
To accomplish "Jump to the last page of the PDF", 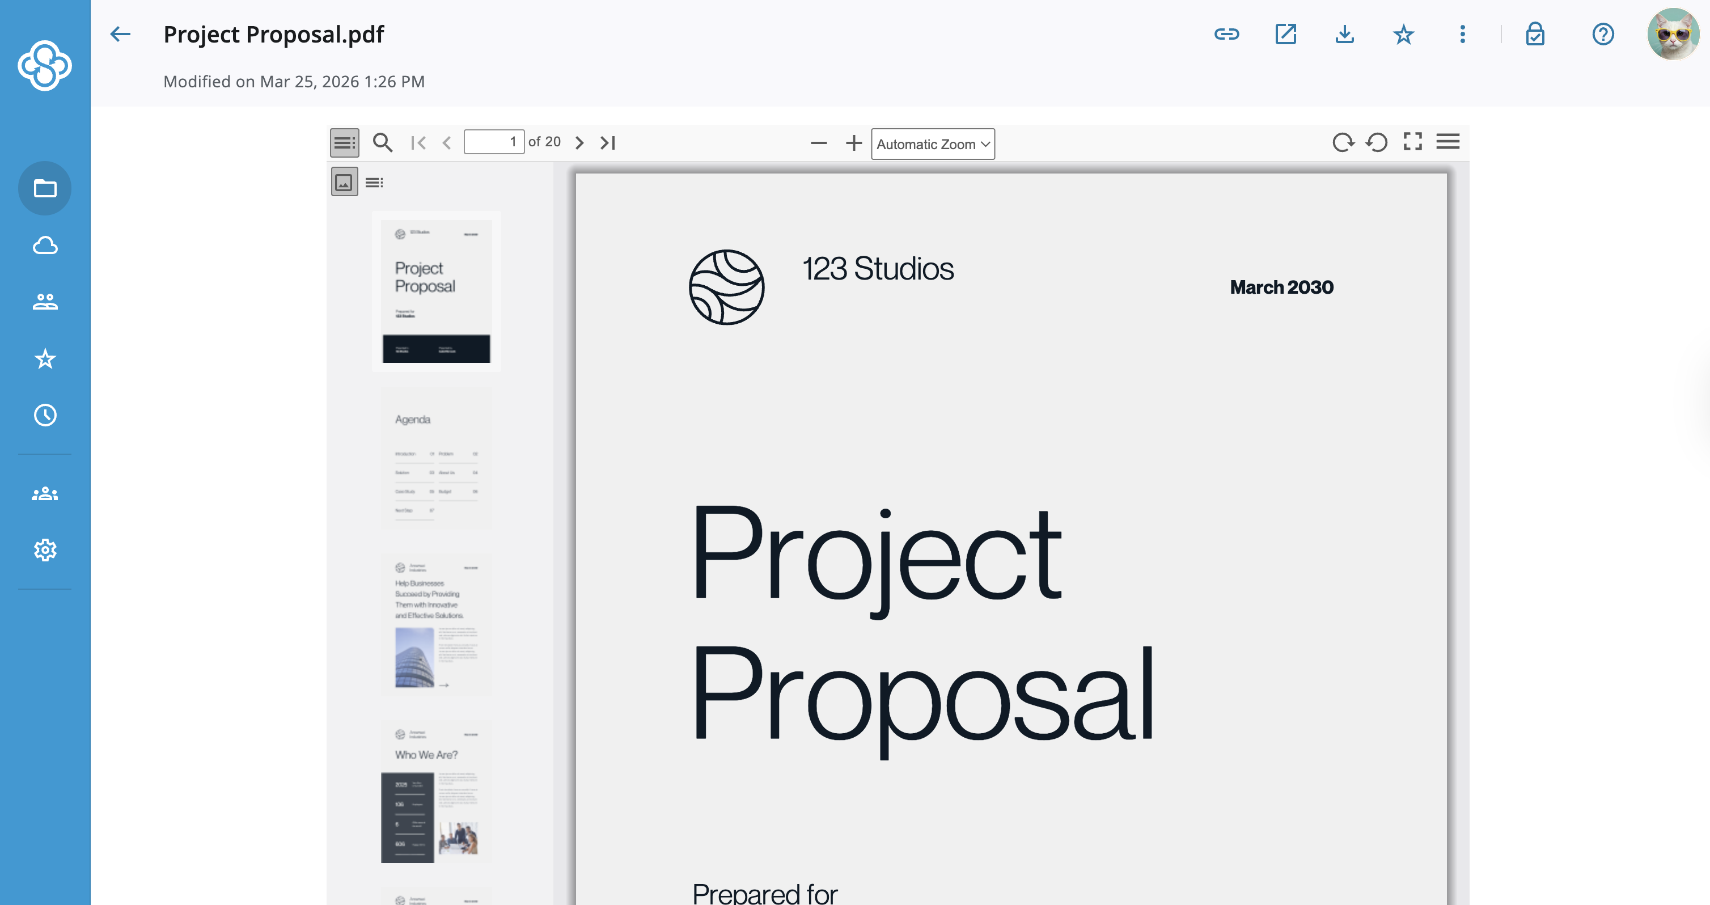I will click(607, 142).
